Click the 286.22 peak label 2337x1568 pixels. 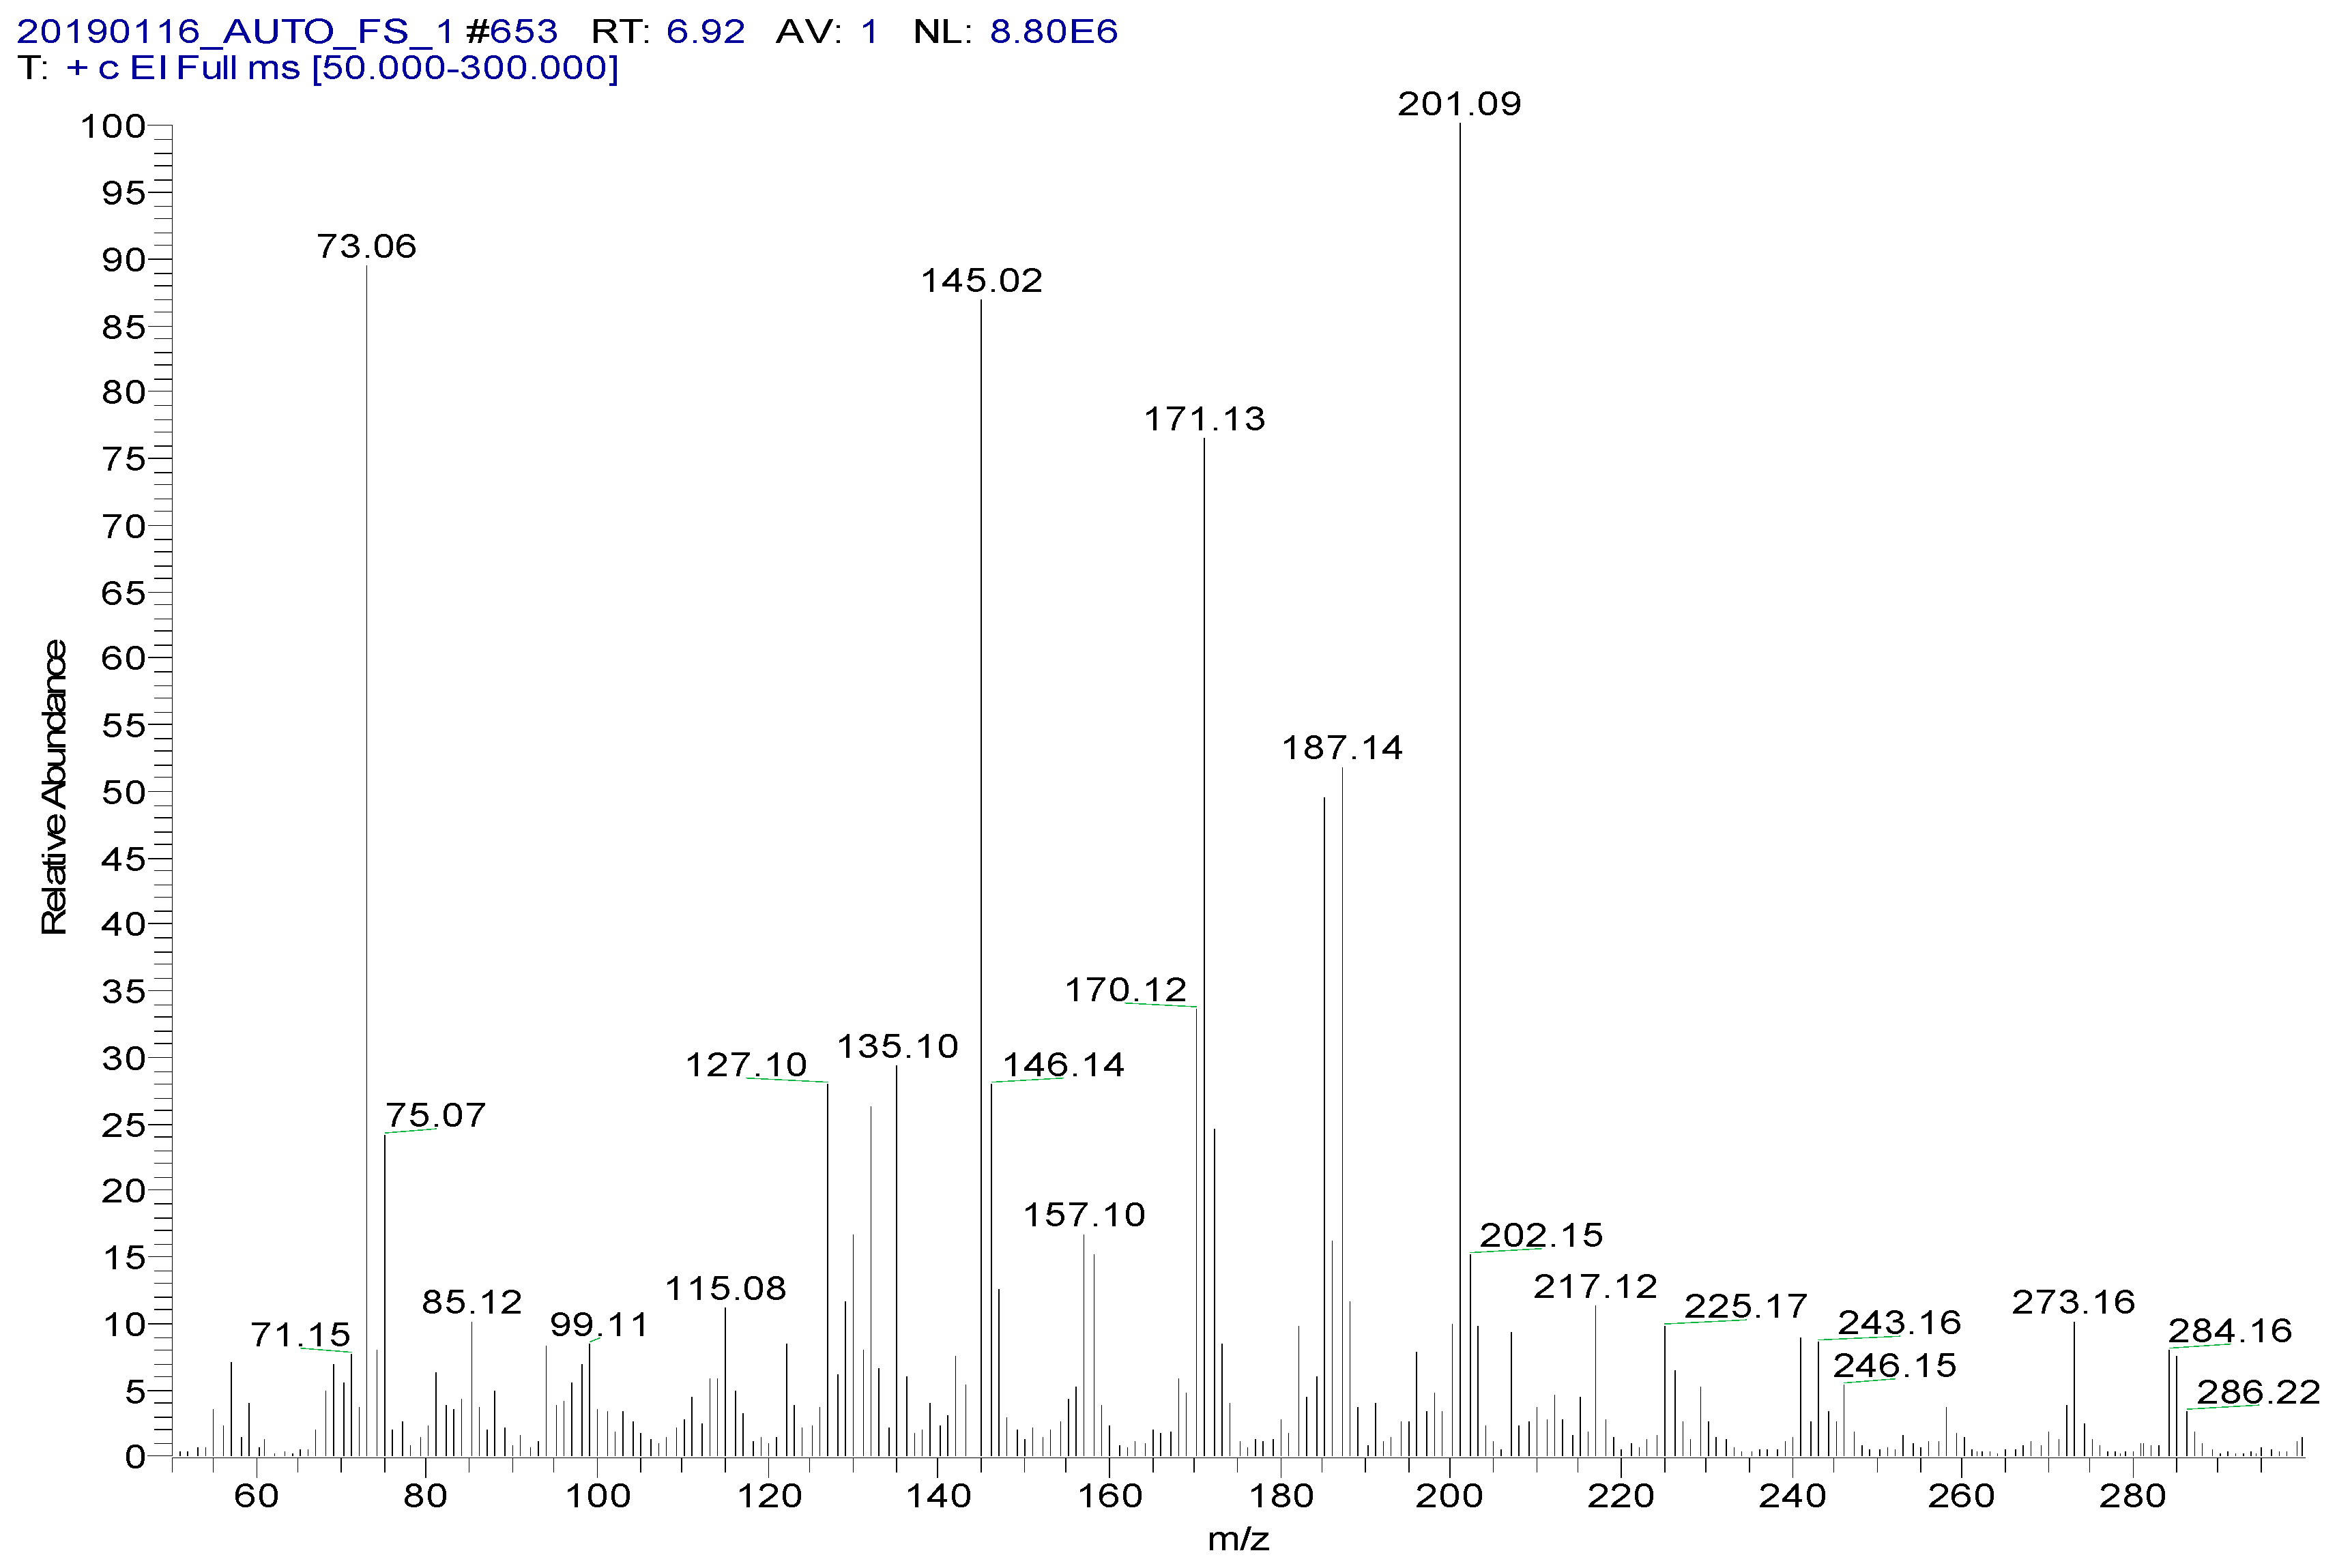[x=2258, y=1392]
